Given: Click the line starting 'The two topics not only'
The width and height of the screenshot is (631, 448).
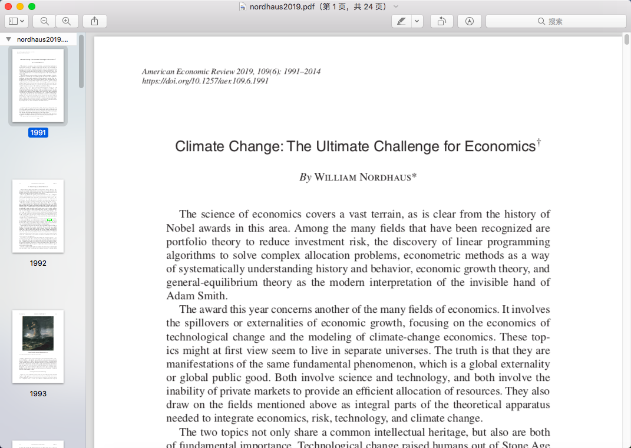Looking at the screenshot, I should tap(365, 432).
